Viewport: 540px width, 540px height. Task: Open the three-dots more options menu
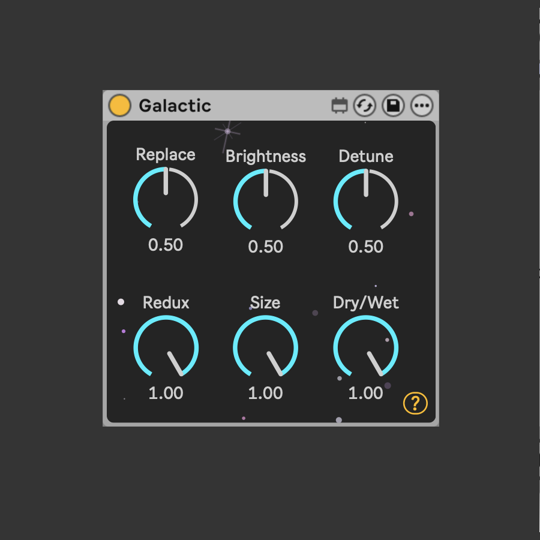click(x=422, y=106)
